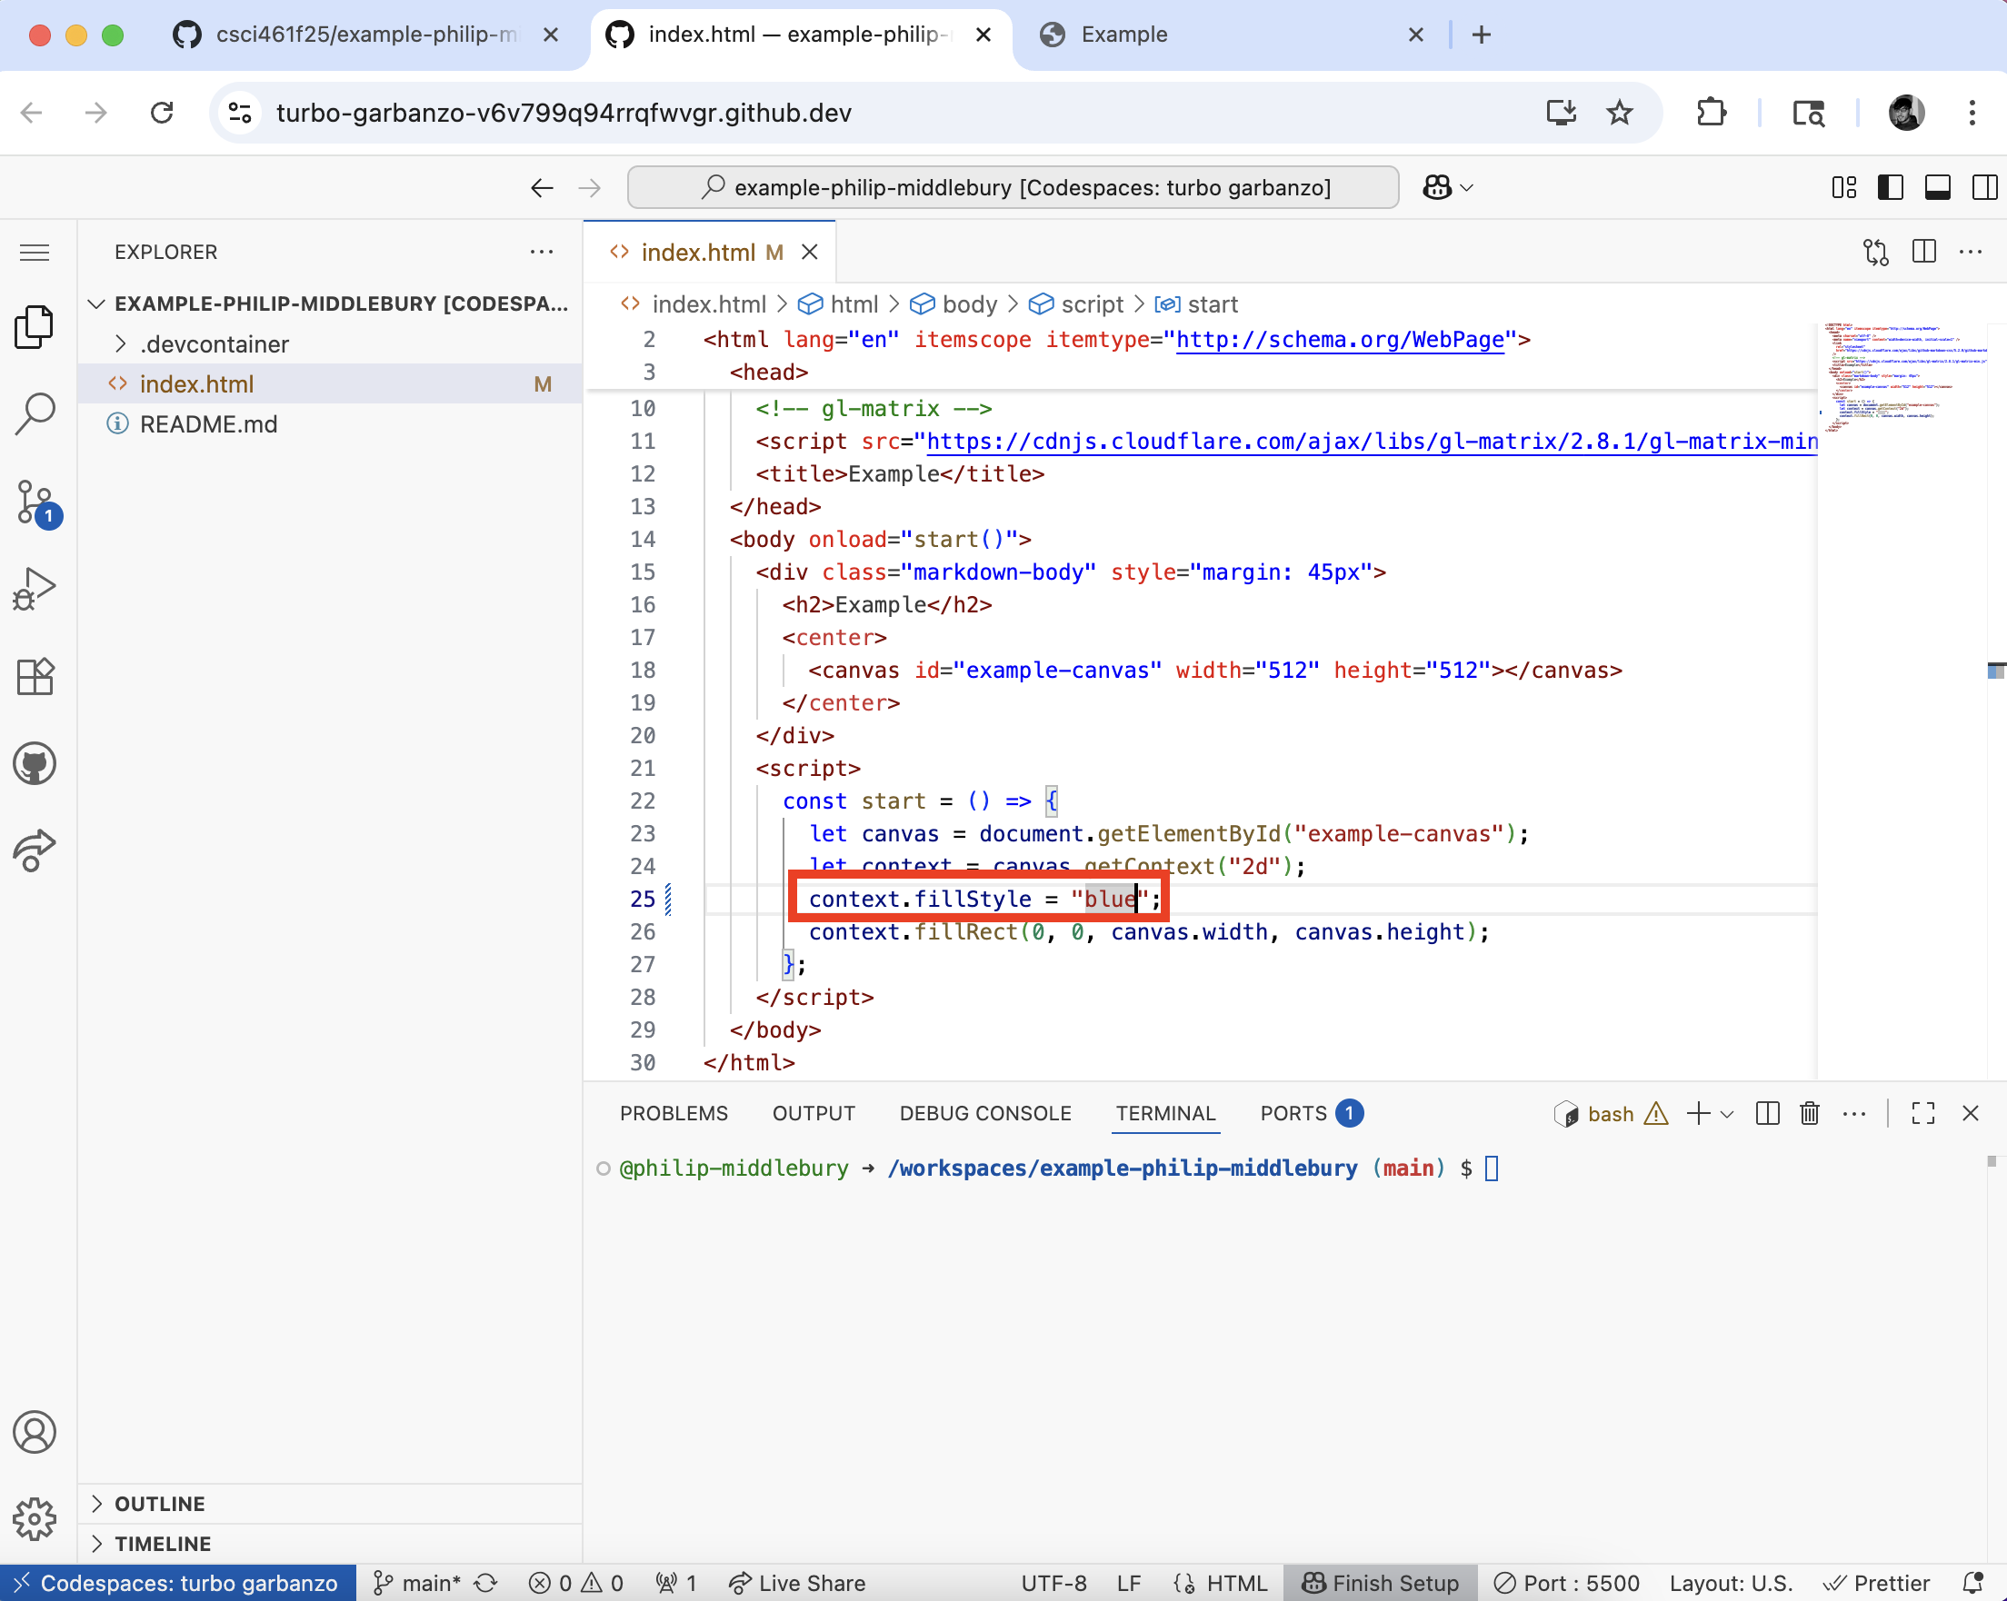This screenshot has height=1601, width=2007.
Task: Change file encoding UTF-8
Action: coord(1053,1584)
